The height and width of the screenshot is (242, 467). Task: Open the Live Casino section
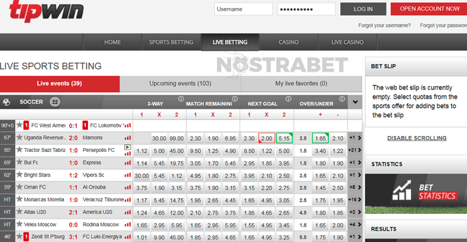[348, 42]
